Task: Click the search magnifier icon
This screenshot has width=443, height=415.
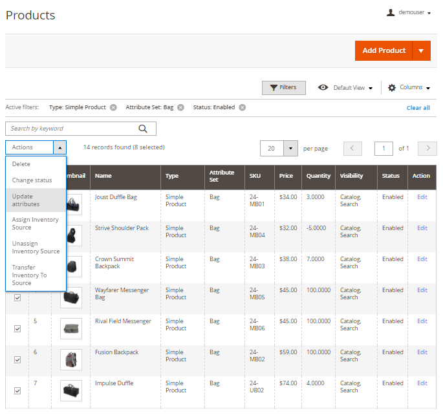Action: [x=143, y=128]
